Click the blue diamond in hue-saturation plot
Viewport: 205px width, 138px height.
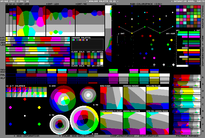[10, 124]
